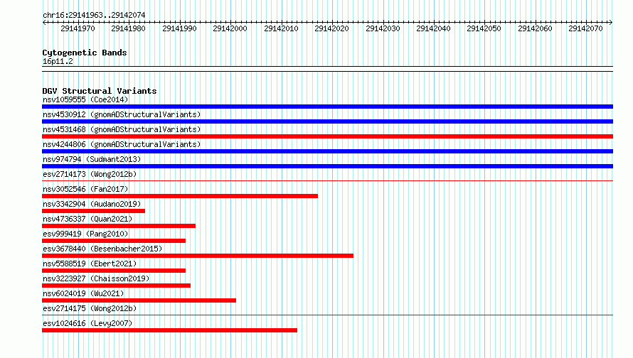Click the thin red line under esv2714173

[x=327, y=180]
